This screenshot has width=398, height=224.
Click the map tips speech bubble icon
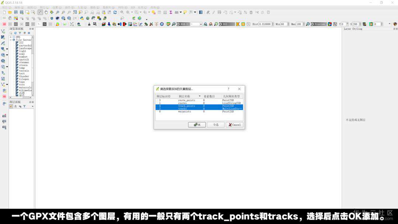[x=185, y=12]
